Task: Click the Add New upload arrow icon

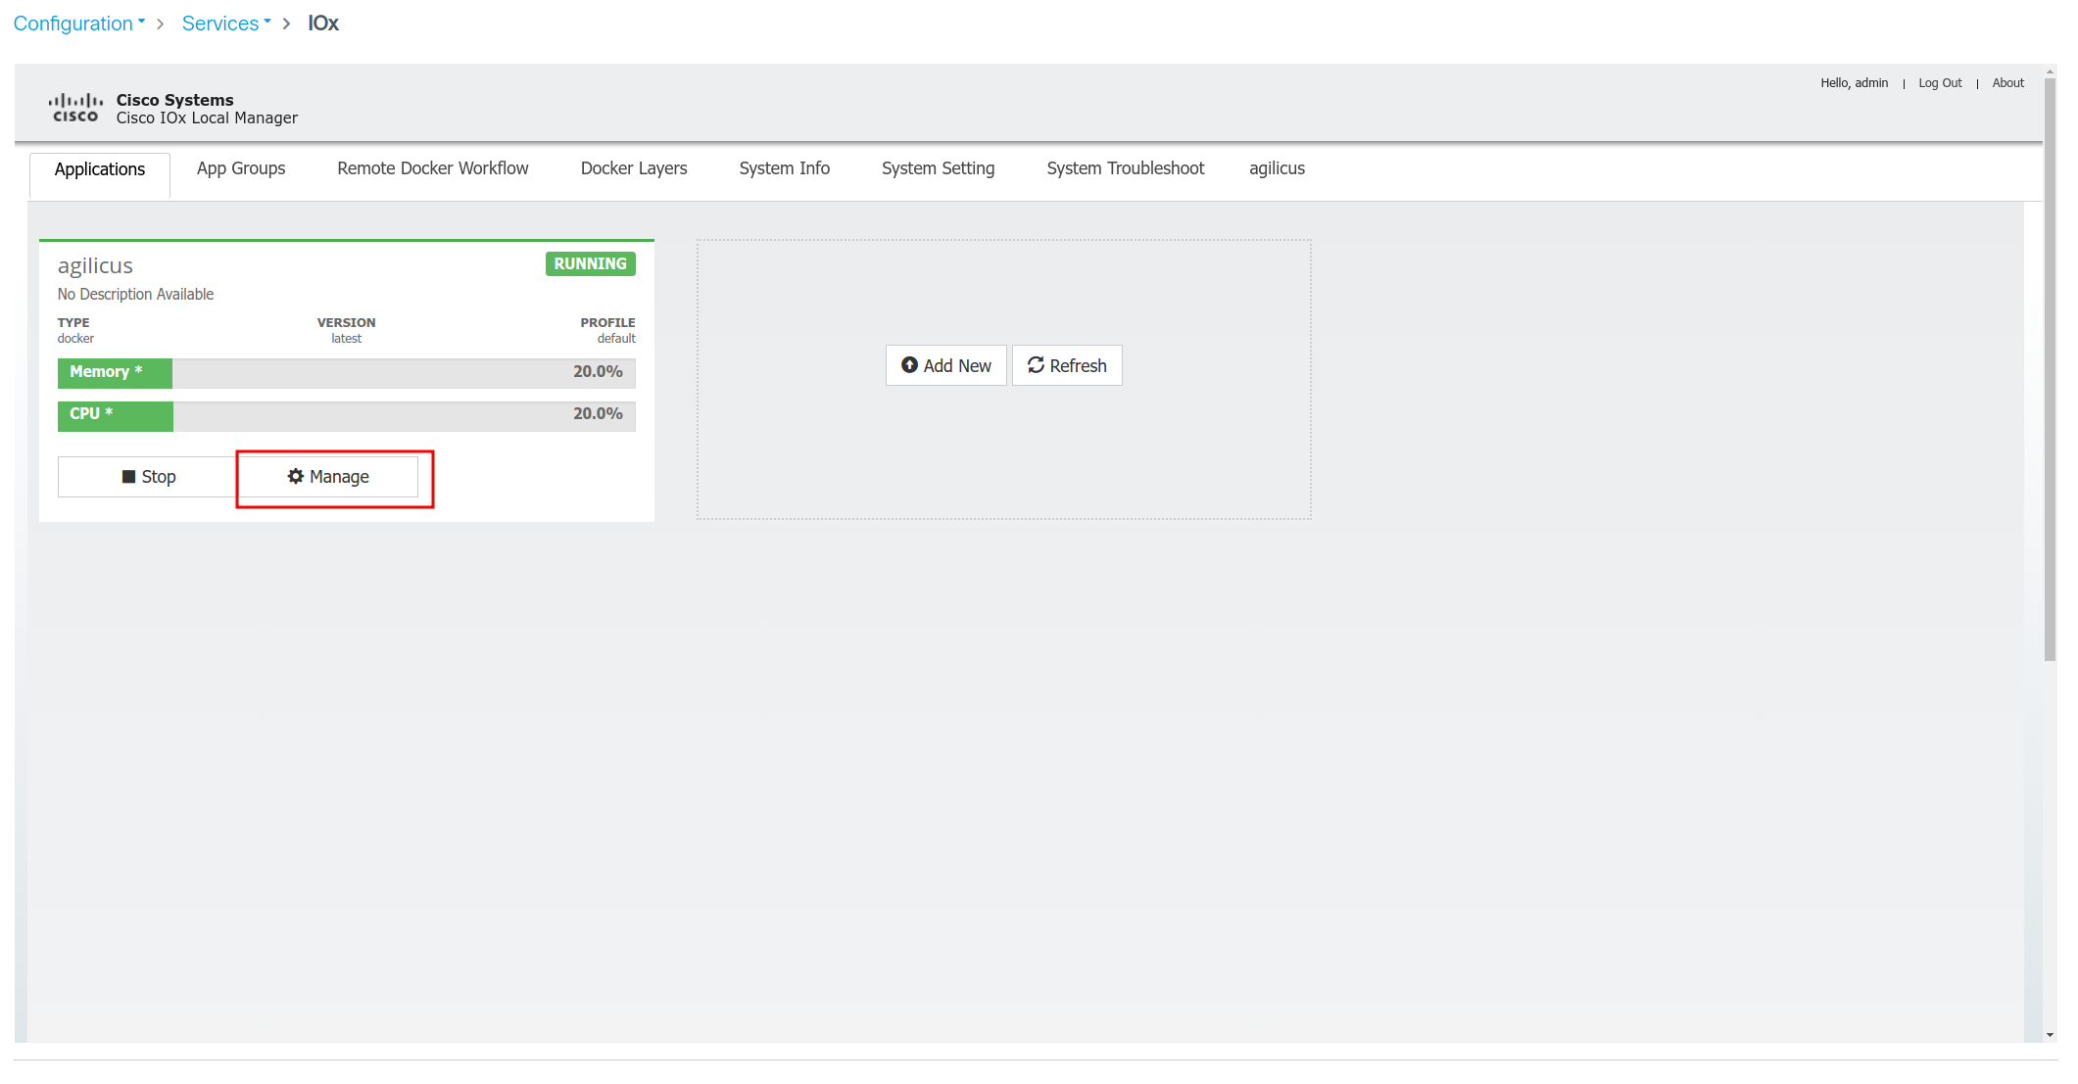Action: tap(909, 365)
